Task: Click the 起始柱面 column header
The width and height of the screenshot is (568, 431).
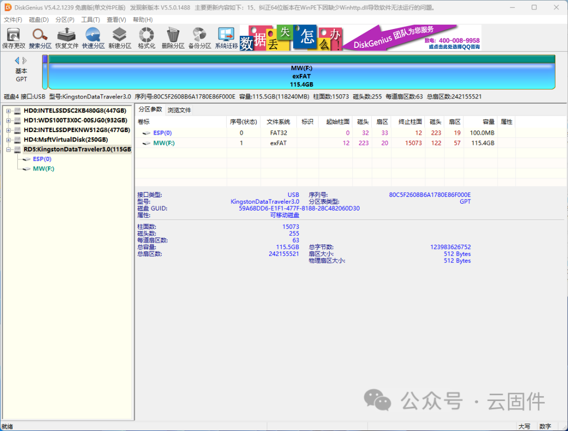Action: tap(336, 122)
